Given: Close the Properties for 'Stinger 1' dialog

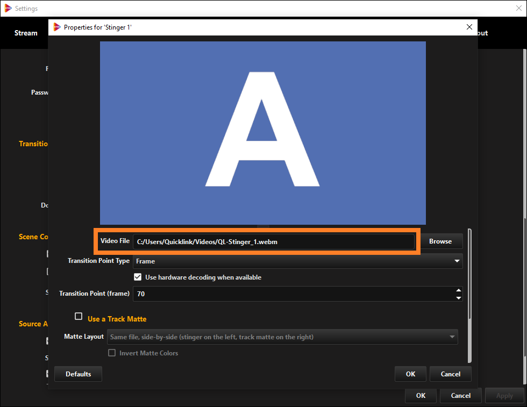Looking at the screenshot, I should (x=469, y=27).
